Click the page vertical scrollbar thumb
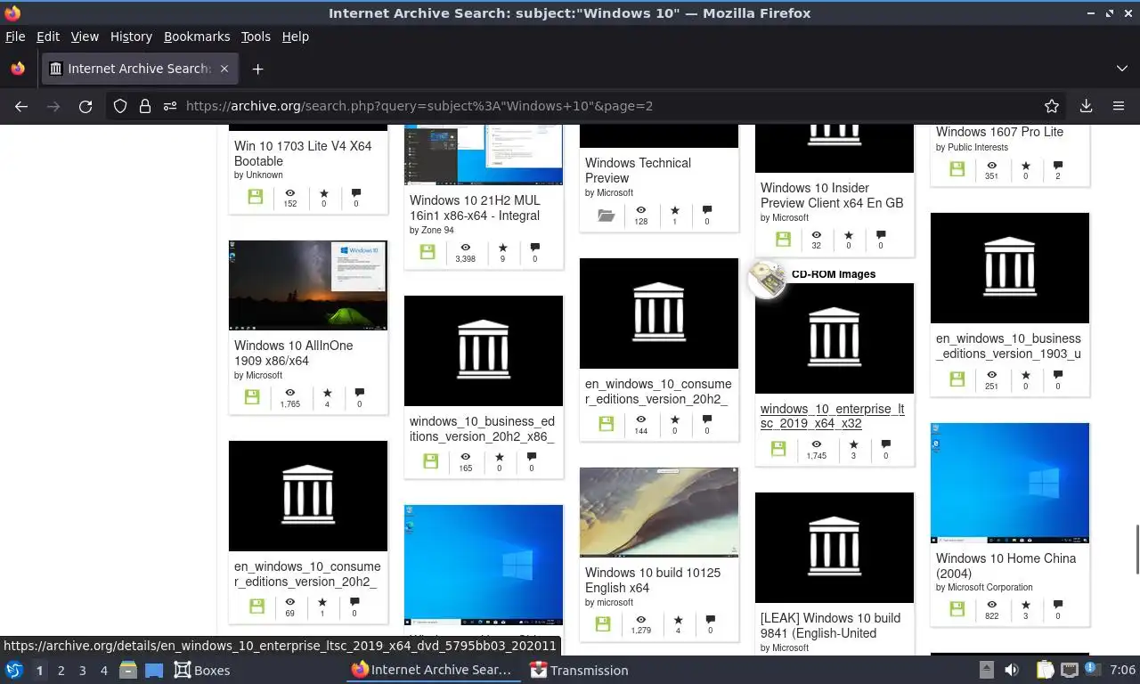Viewport: 1140px width, 684px height. pyautogui.click(x=1136, y=550)
